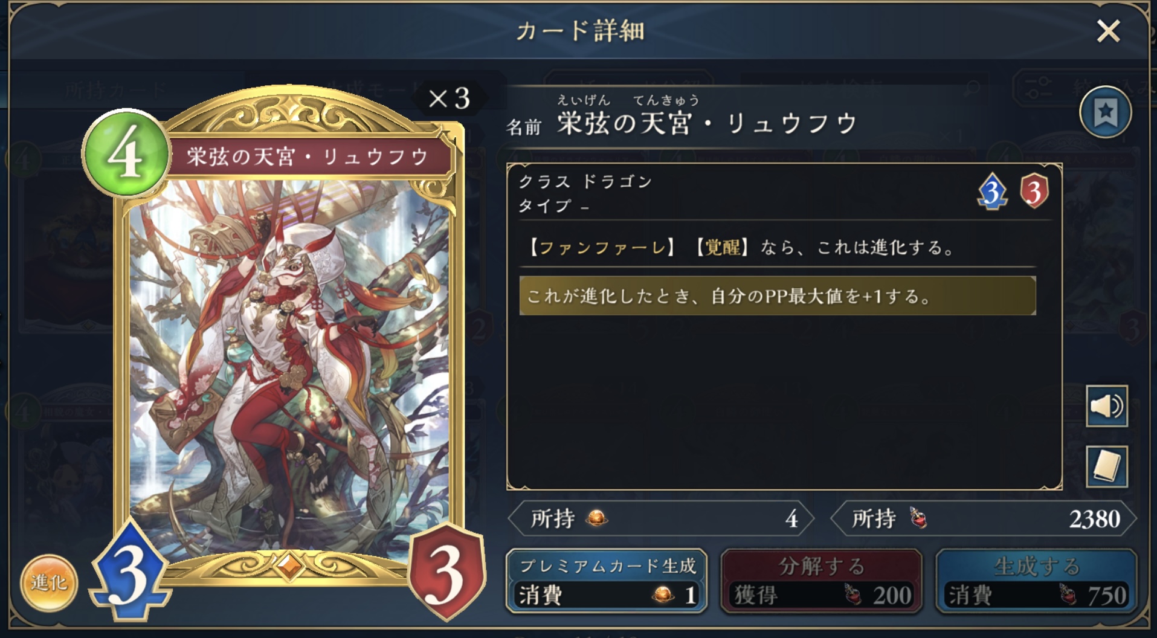
Task: Toggle the orange 進化 evolve button
Action: (49, 583)
